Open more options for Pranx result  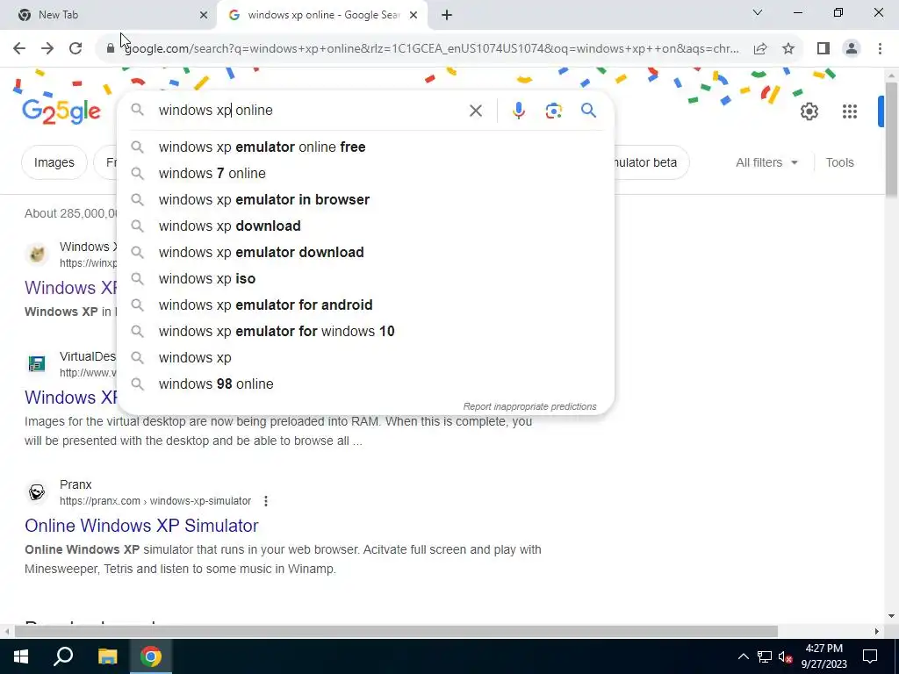coord(265,501)
